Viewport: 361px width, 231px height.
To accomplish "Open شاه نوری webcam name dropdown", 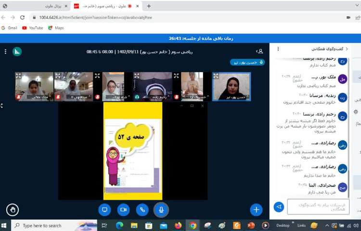I will [x=118, y=97].
